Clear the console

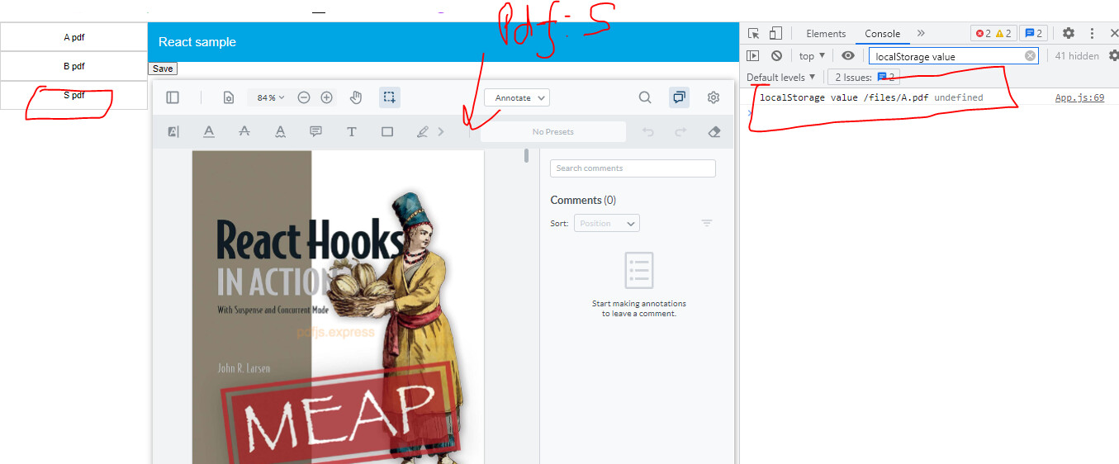[776, 55]
